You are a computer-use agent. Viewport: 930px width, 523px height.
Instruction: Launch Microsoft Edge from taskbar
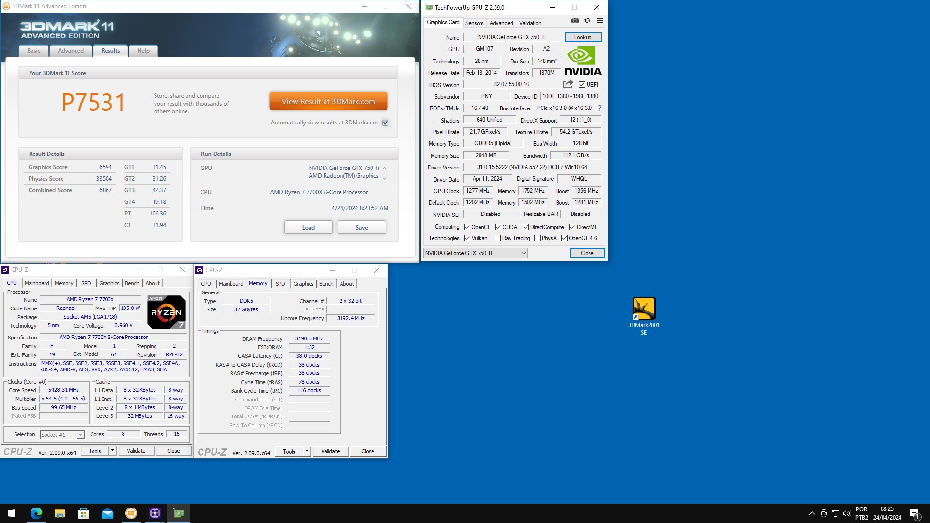(x=36, y=513)
